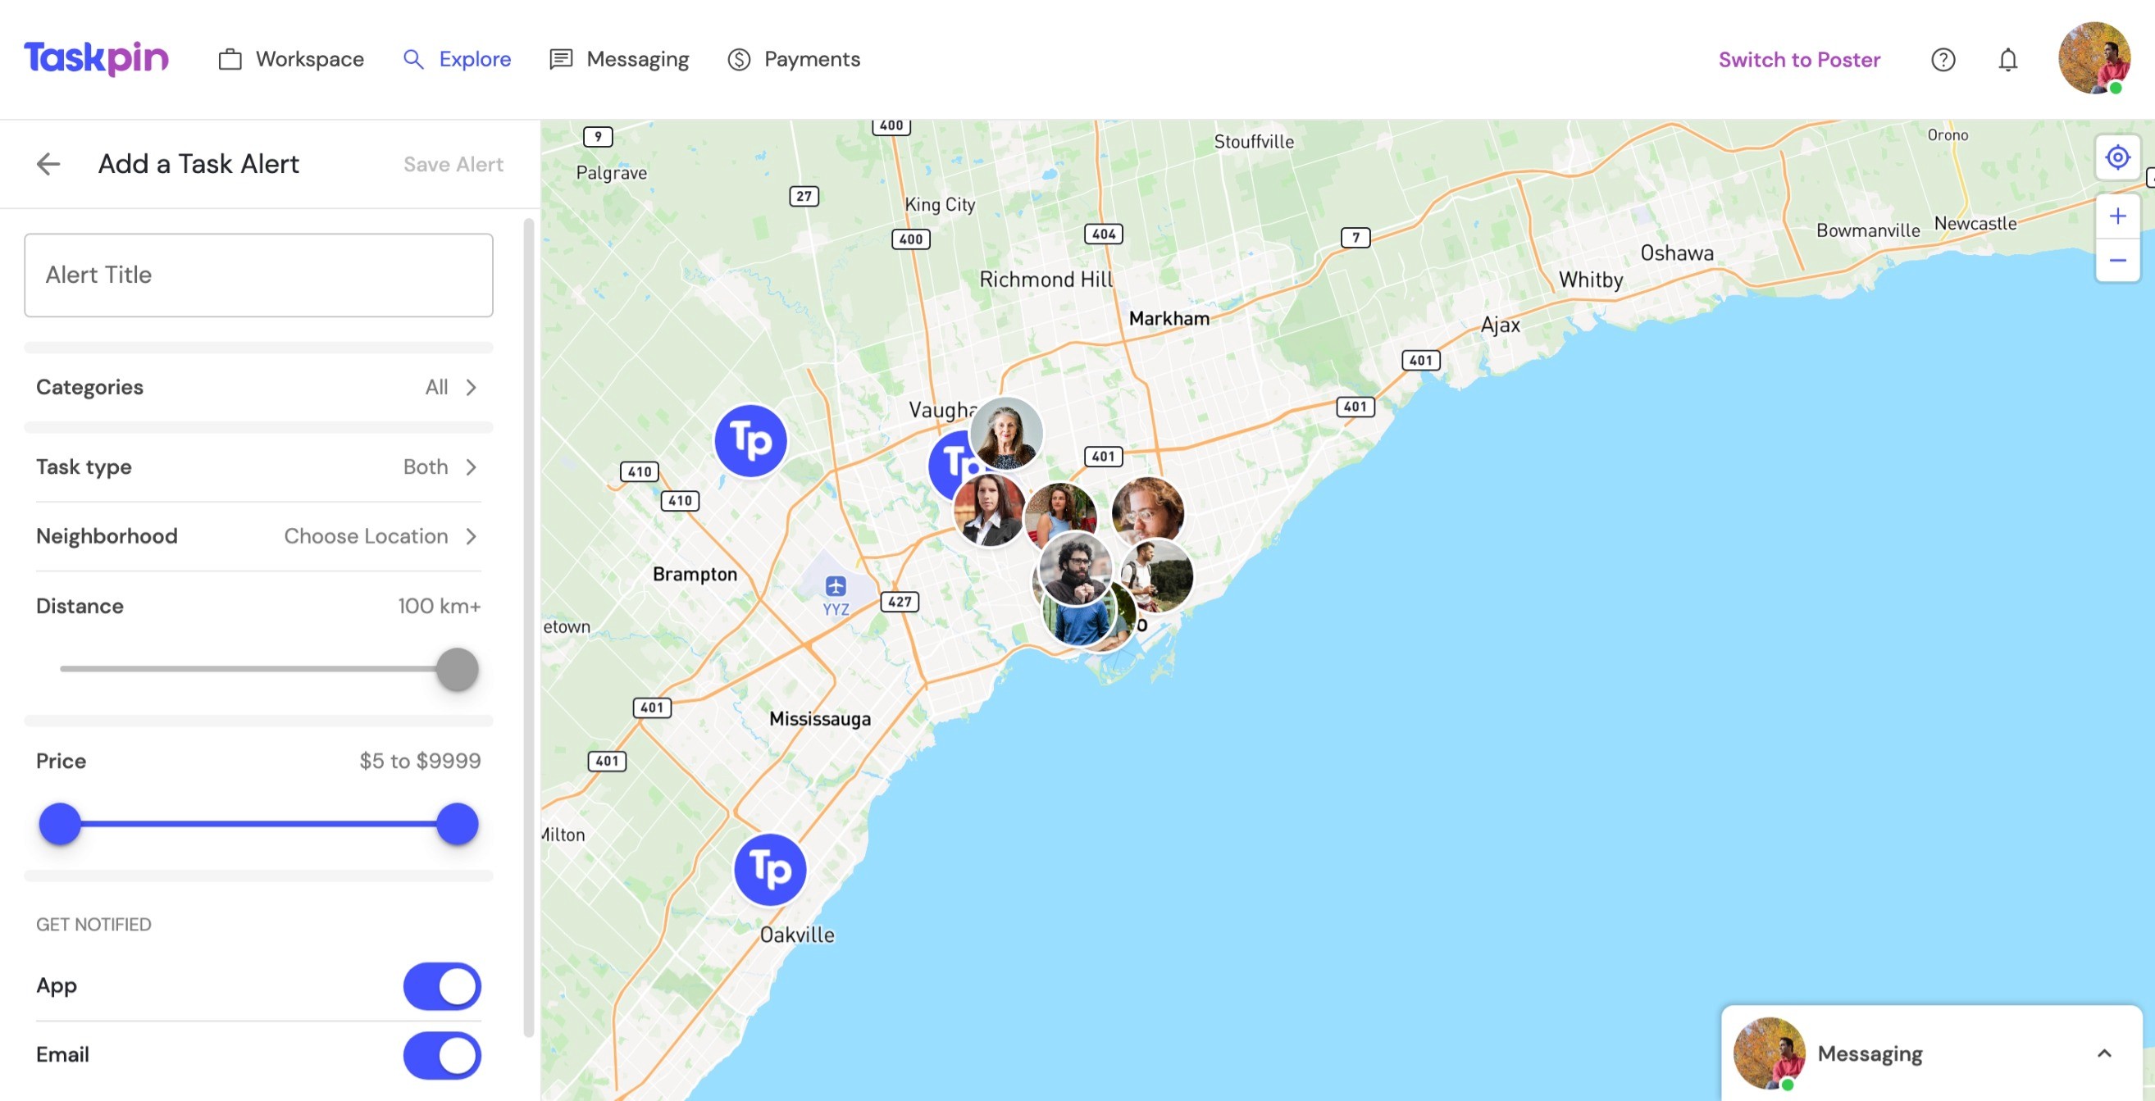2155x1101 pixels.
Task: Choose Location for Neighborhood
Action: (x=258, y=536)
